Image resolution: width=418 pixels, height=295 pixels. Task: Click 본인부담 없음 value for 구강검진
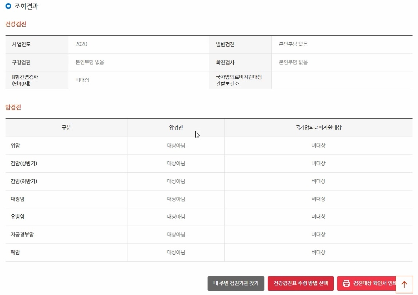tap(90, 62)
